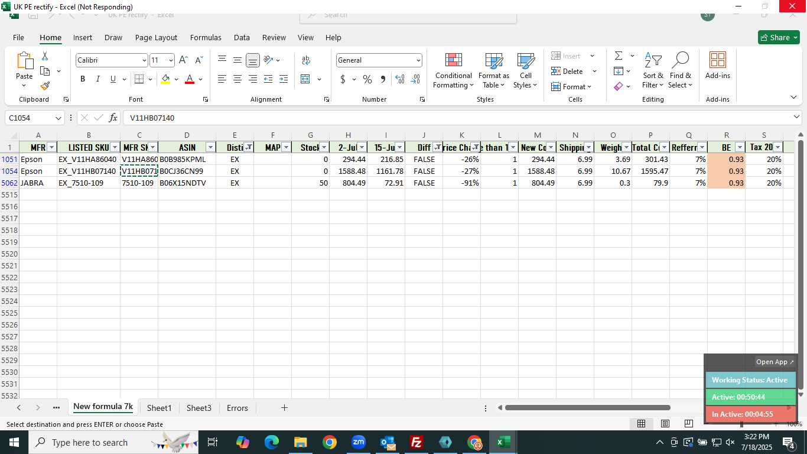807x454 pixels.
Task: Apply the Percent Style format
Action: (x=367, y=79)
